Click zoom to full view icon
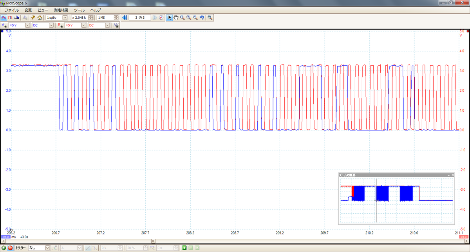Screen dimensions: 470x252 pos(210,18)
